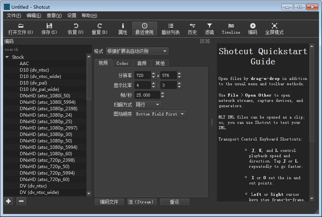Open the Bottom Field First dropdown
This screenshot has height=217, width=322.
pos(160,114)
